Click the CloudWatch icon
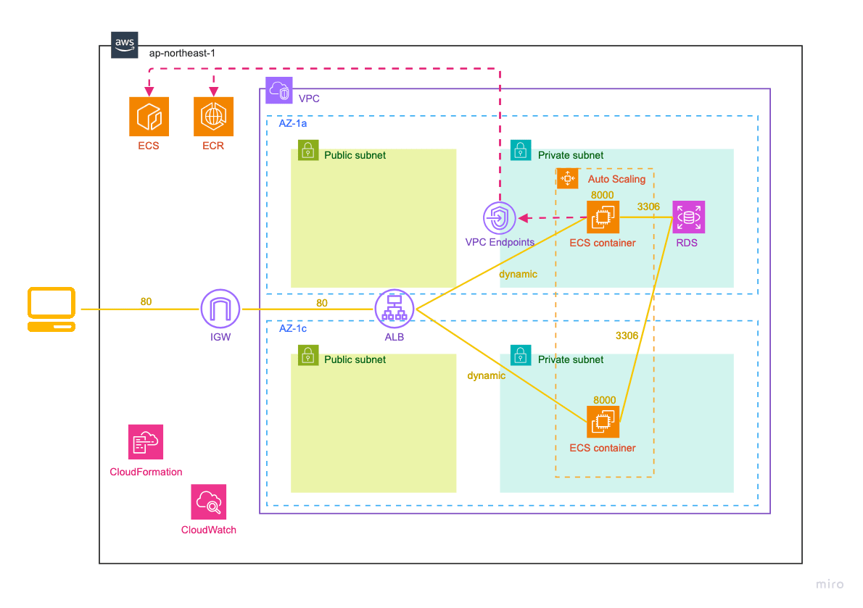This screenshot has width=863, height=608. [x=209, y=502]
